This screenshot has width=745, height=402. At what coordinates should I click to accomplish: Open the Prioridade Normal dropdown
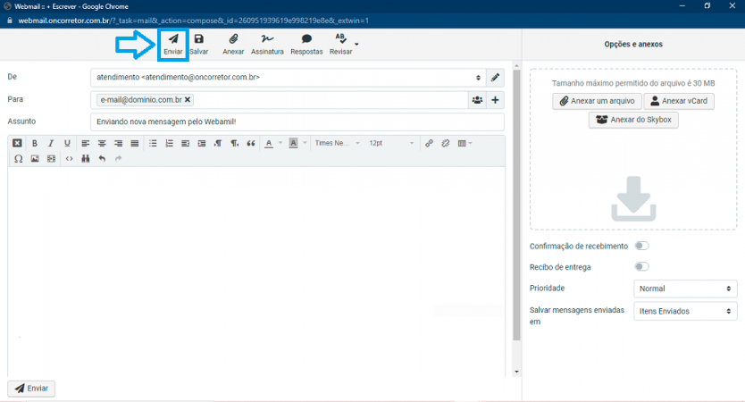point(685,289)
